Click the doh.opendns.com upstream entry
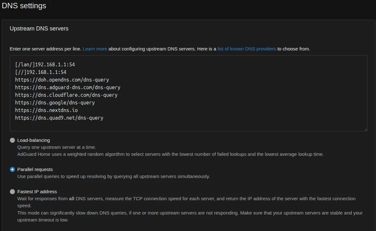 (x=62, y=80)
